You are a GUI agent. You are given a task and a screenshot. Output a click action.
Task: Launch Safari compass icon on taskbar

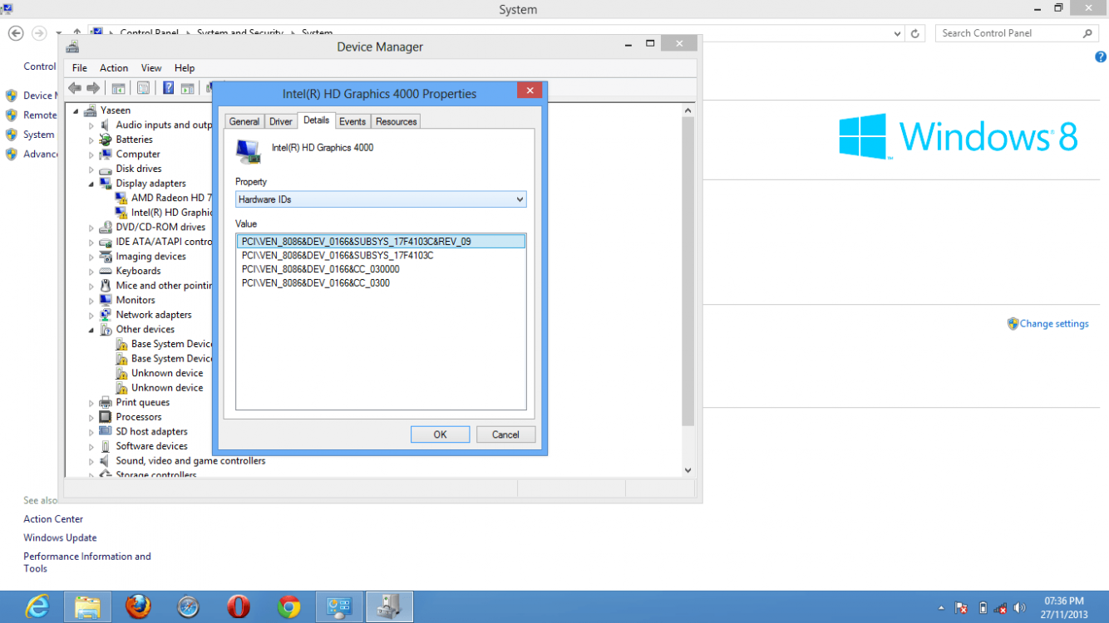189,607
